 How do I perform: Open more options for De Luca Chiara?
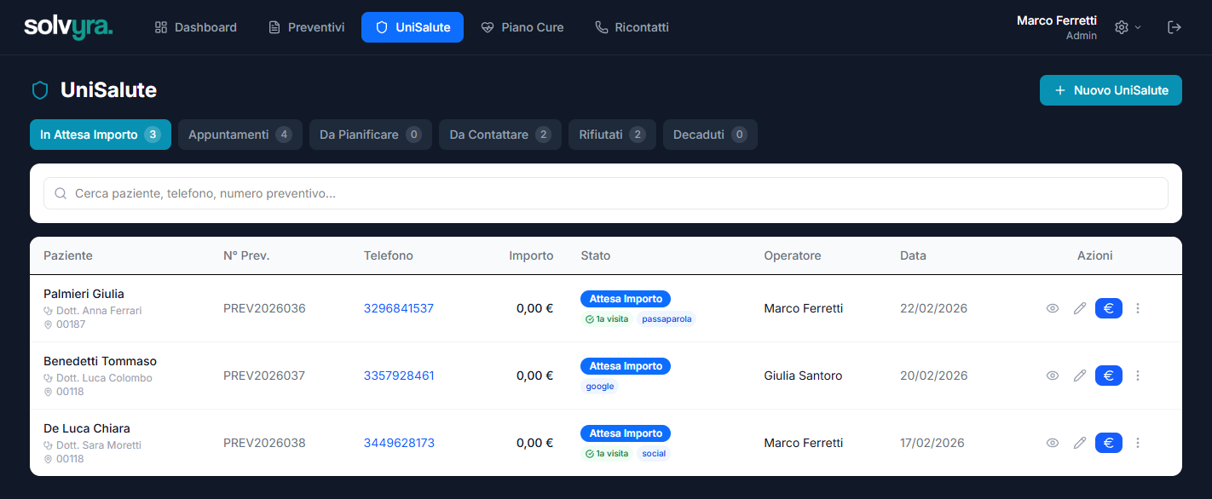(1138, 443)
